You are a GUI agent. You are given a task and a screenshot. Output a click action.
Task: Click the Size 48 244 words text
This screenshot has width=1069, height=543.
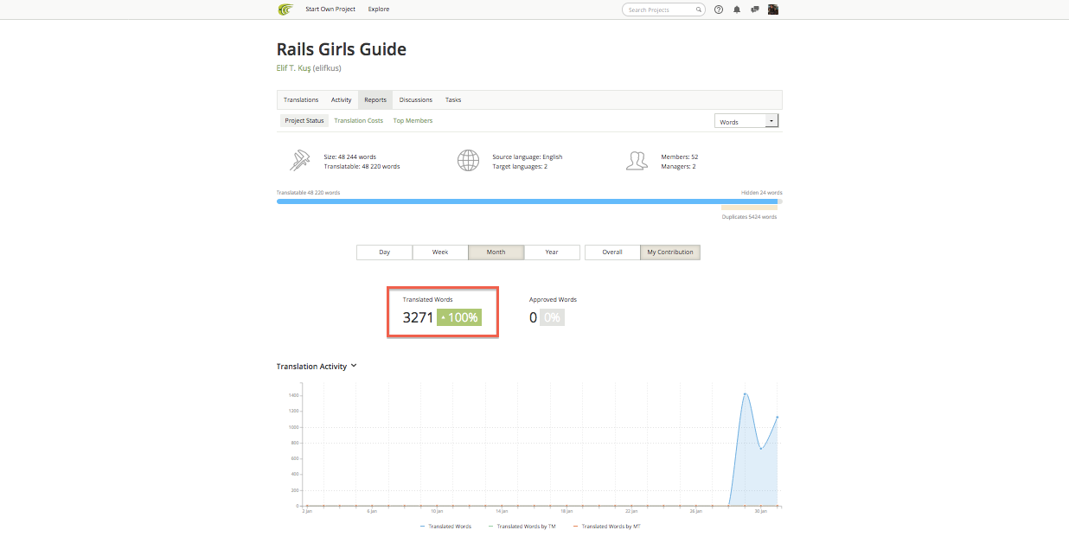(350, 157)
